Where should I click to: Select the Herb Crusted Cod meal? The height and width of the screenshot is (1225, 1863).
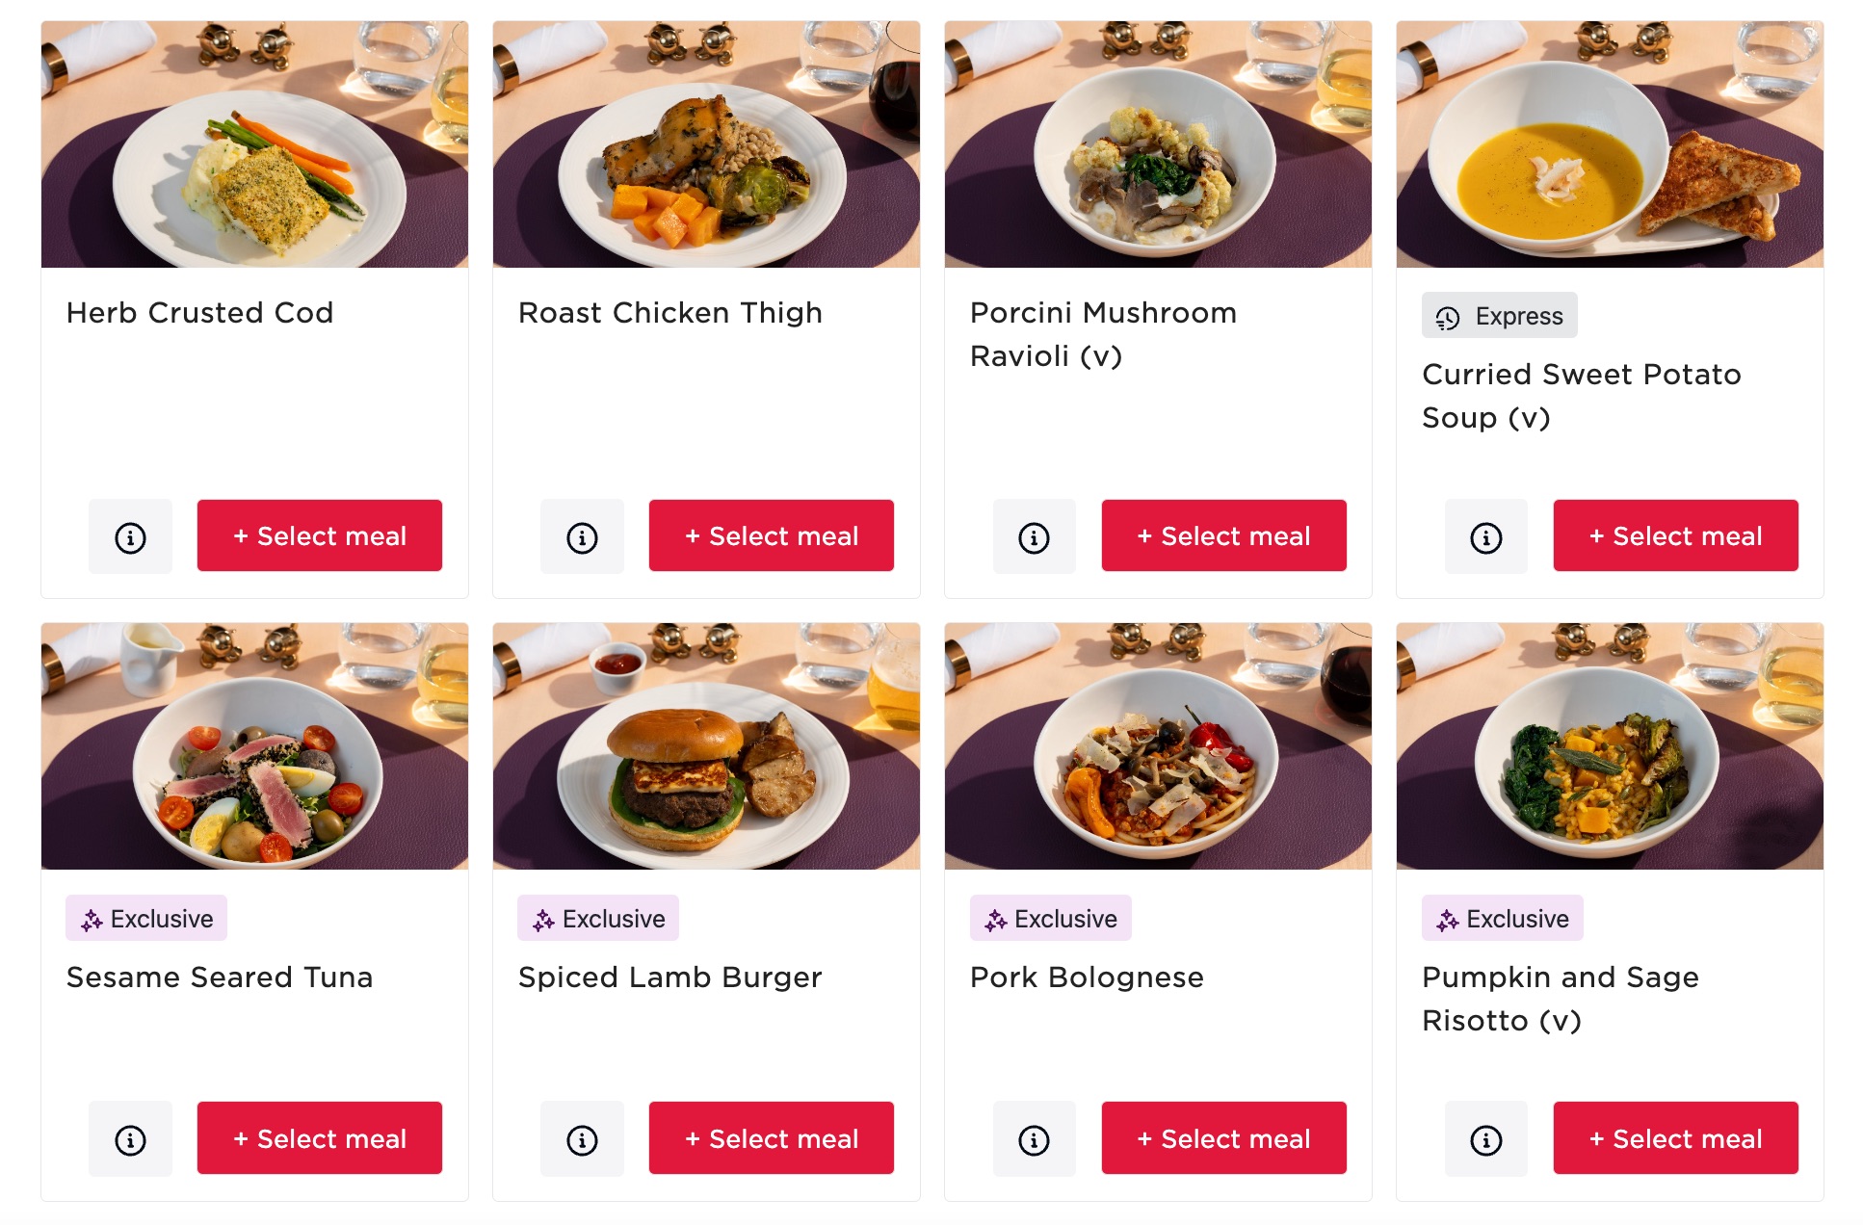(319, 536)
